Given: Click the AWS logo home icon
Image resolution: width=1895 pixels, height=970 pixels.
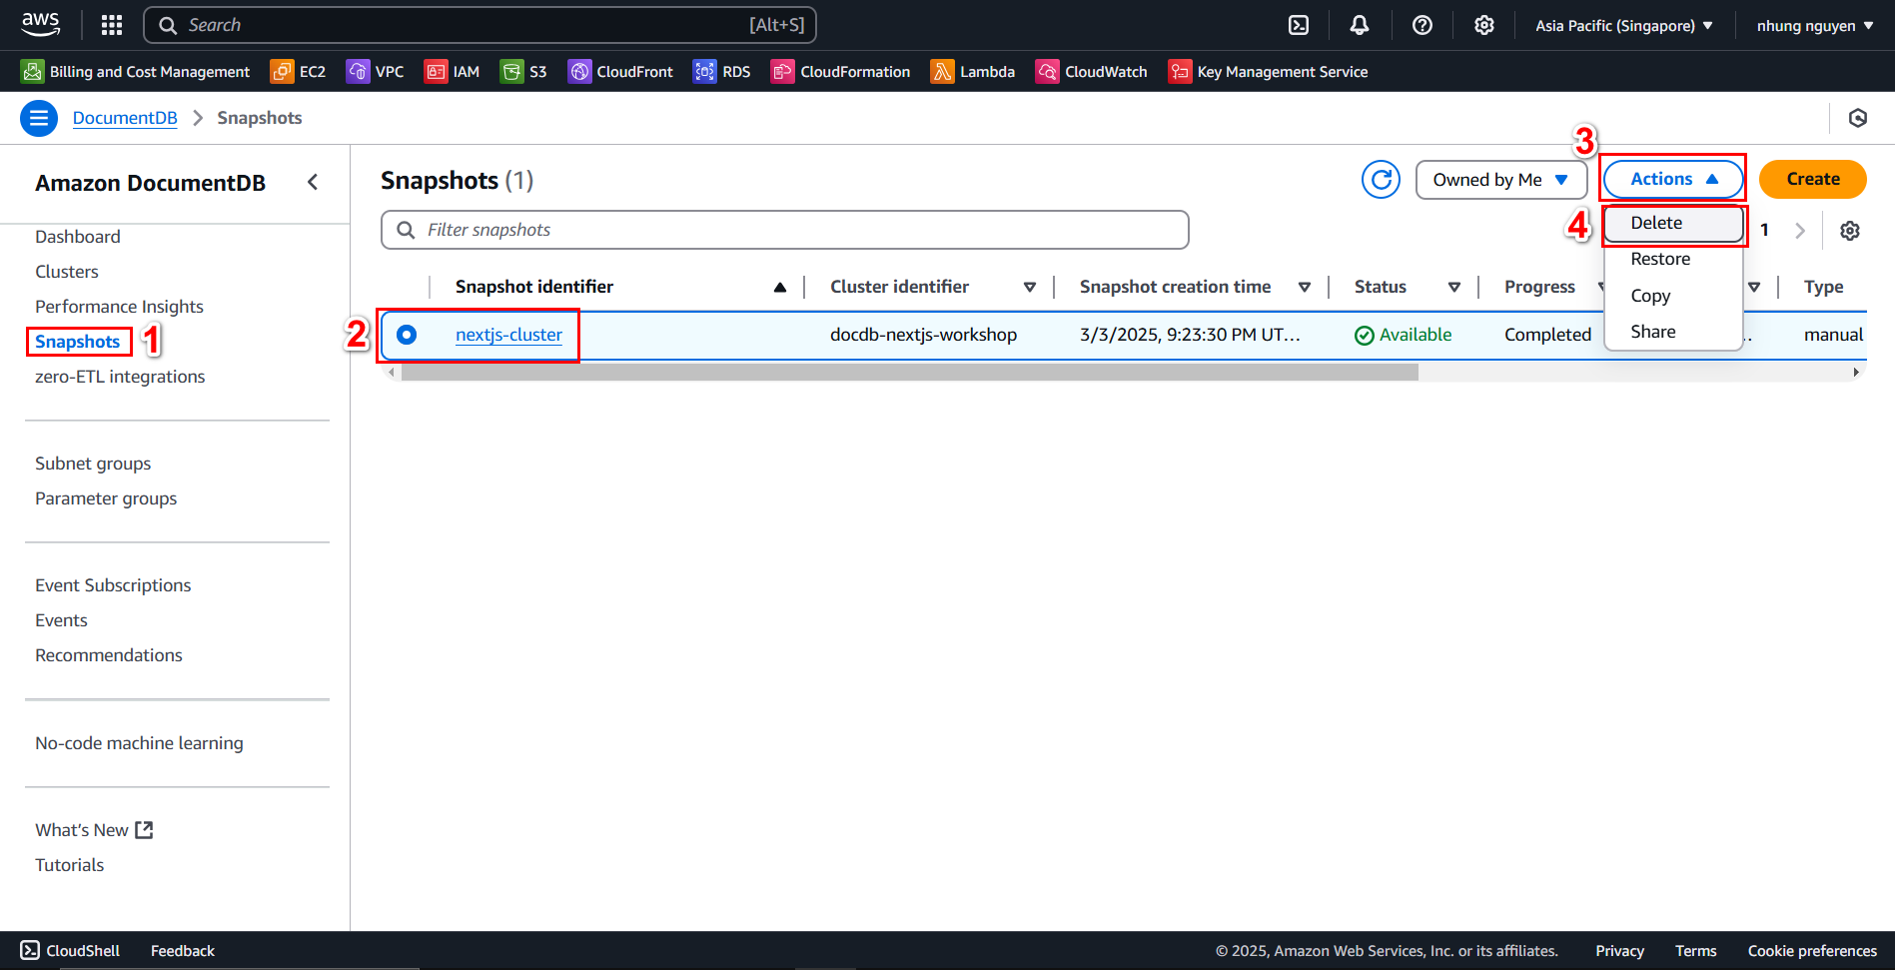Looking at the screenshot, I should [41, 25].
